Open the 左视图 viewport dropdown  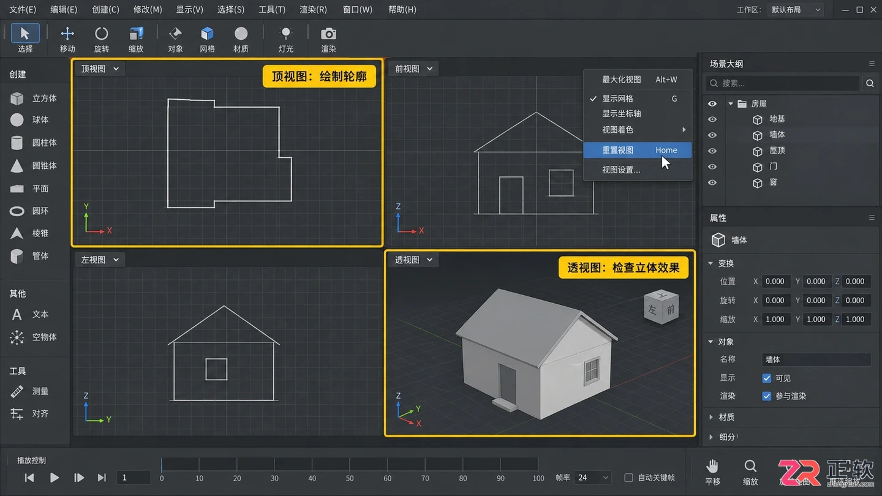coord(100,260)
